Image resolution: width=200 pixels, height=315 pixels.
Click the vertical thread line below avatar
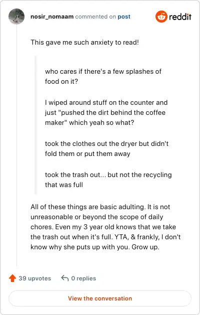click(16, 145)
